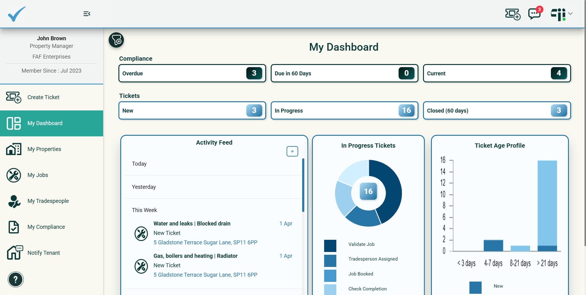
Task: Click the My Tradespeople icon in sidebar
Action: [x=14, y=201]
